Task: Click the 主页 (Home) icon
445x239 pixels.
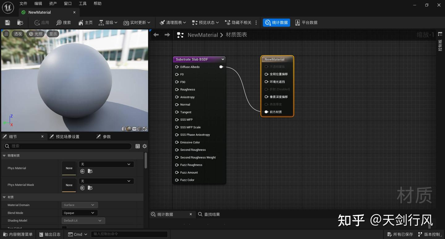Action: [85, 22]
